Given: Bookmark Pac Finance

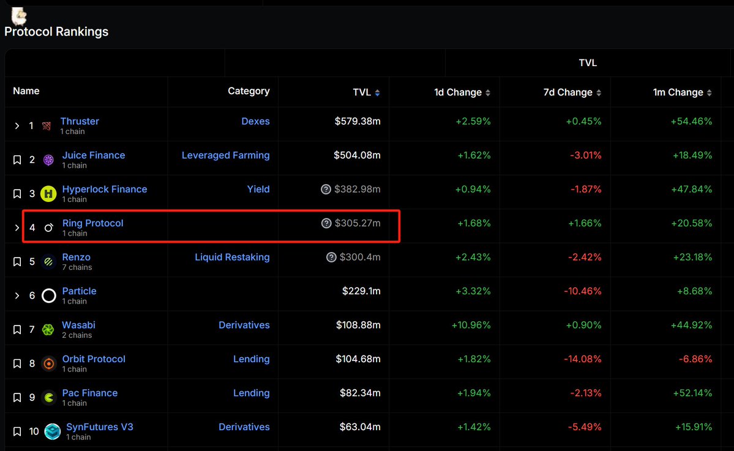Looking at the screenshot, I should 17,398.
